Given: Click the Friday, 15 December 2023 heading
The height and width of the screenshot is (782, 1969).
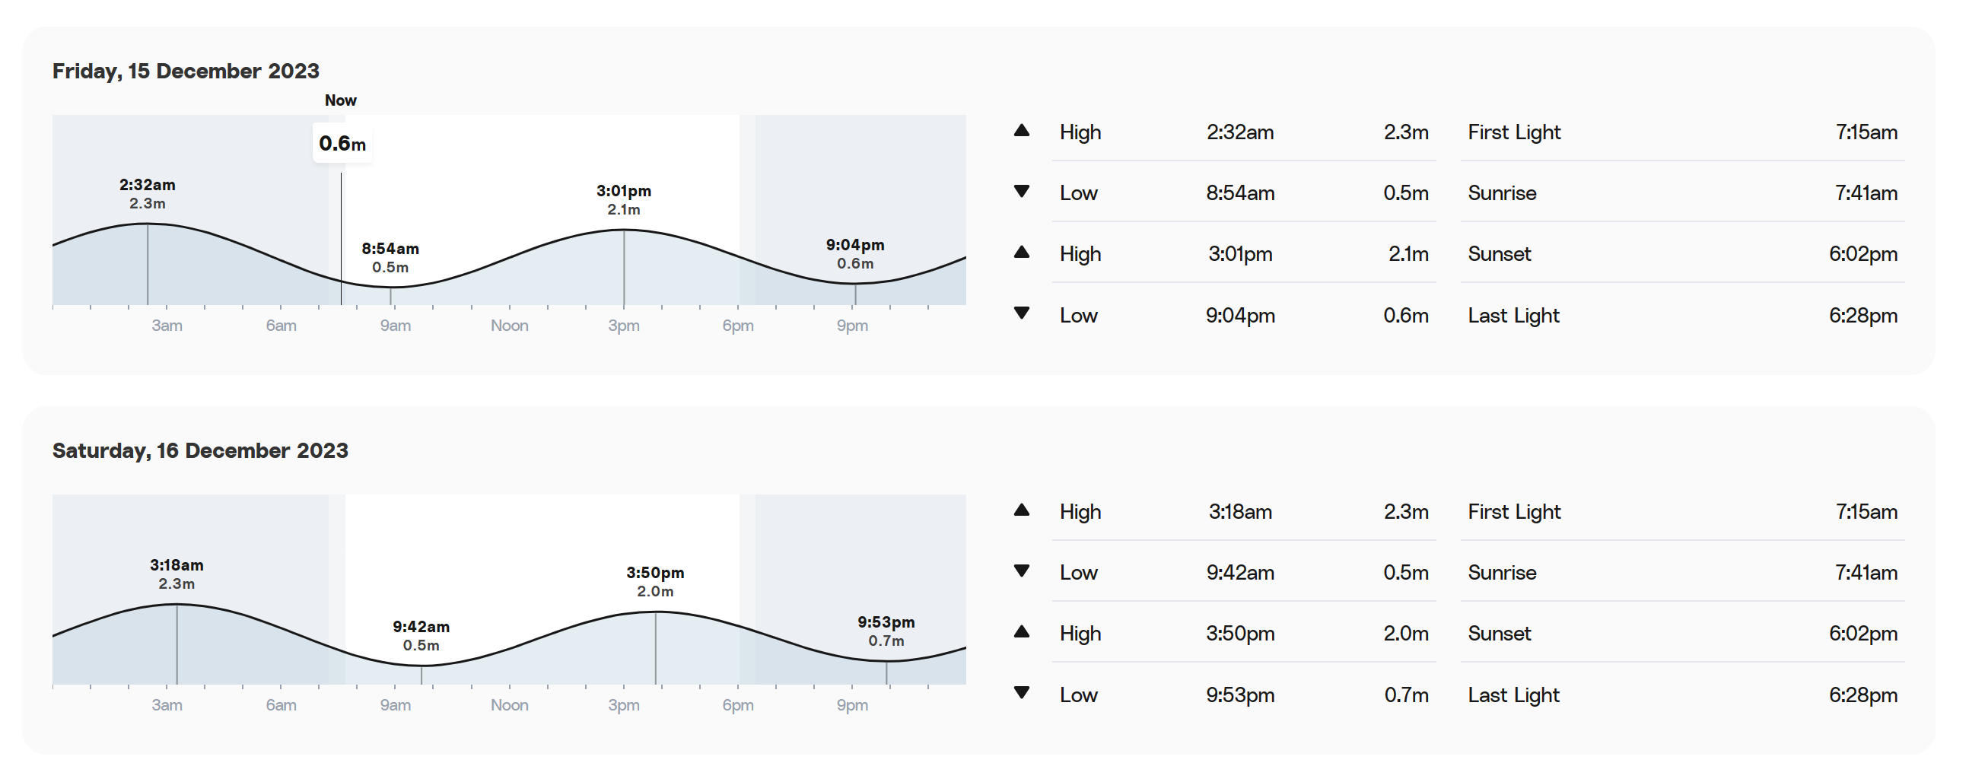Looking at the screenshot, I should pyautogui.click(x=186, y=71).
